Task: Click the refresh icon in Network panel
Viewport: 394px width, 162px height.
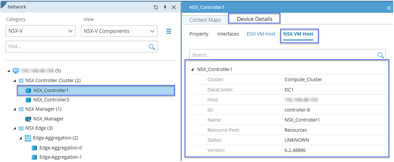Action: point(156,7)
